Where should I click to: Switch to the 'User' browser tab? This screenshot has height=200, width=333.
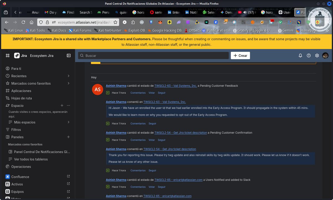point(285,12)
